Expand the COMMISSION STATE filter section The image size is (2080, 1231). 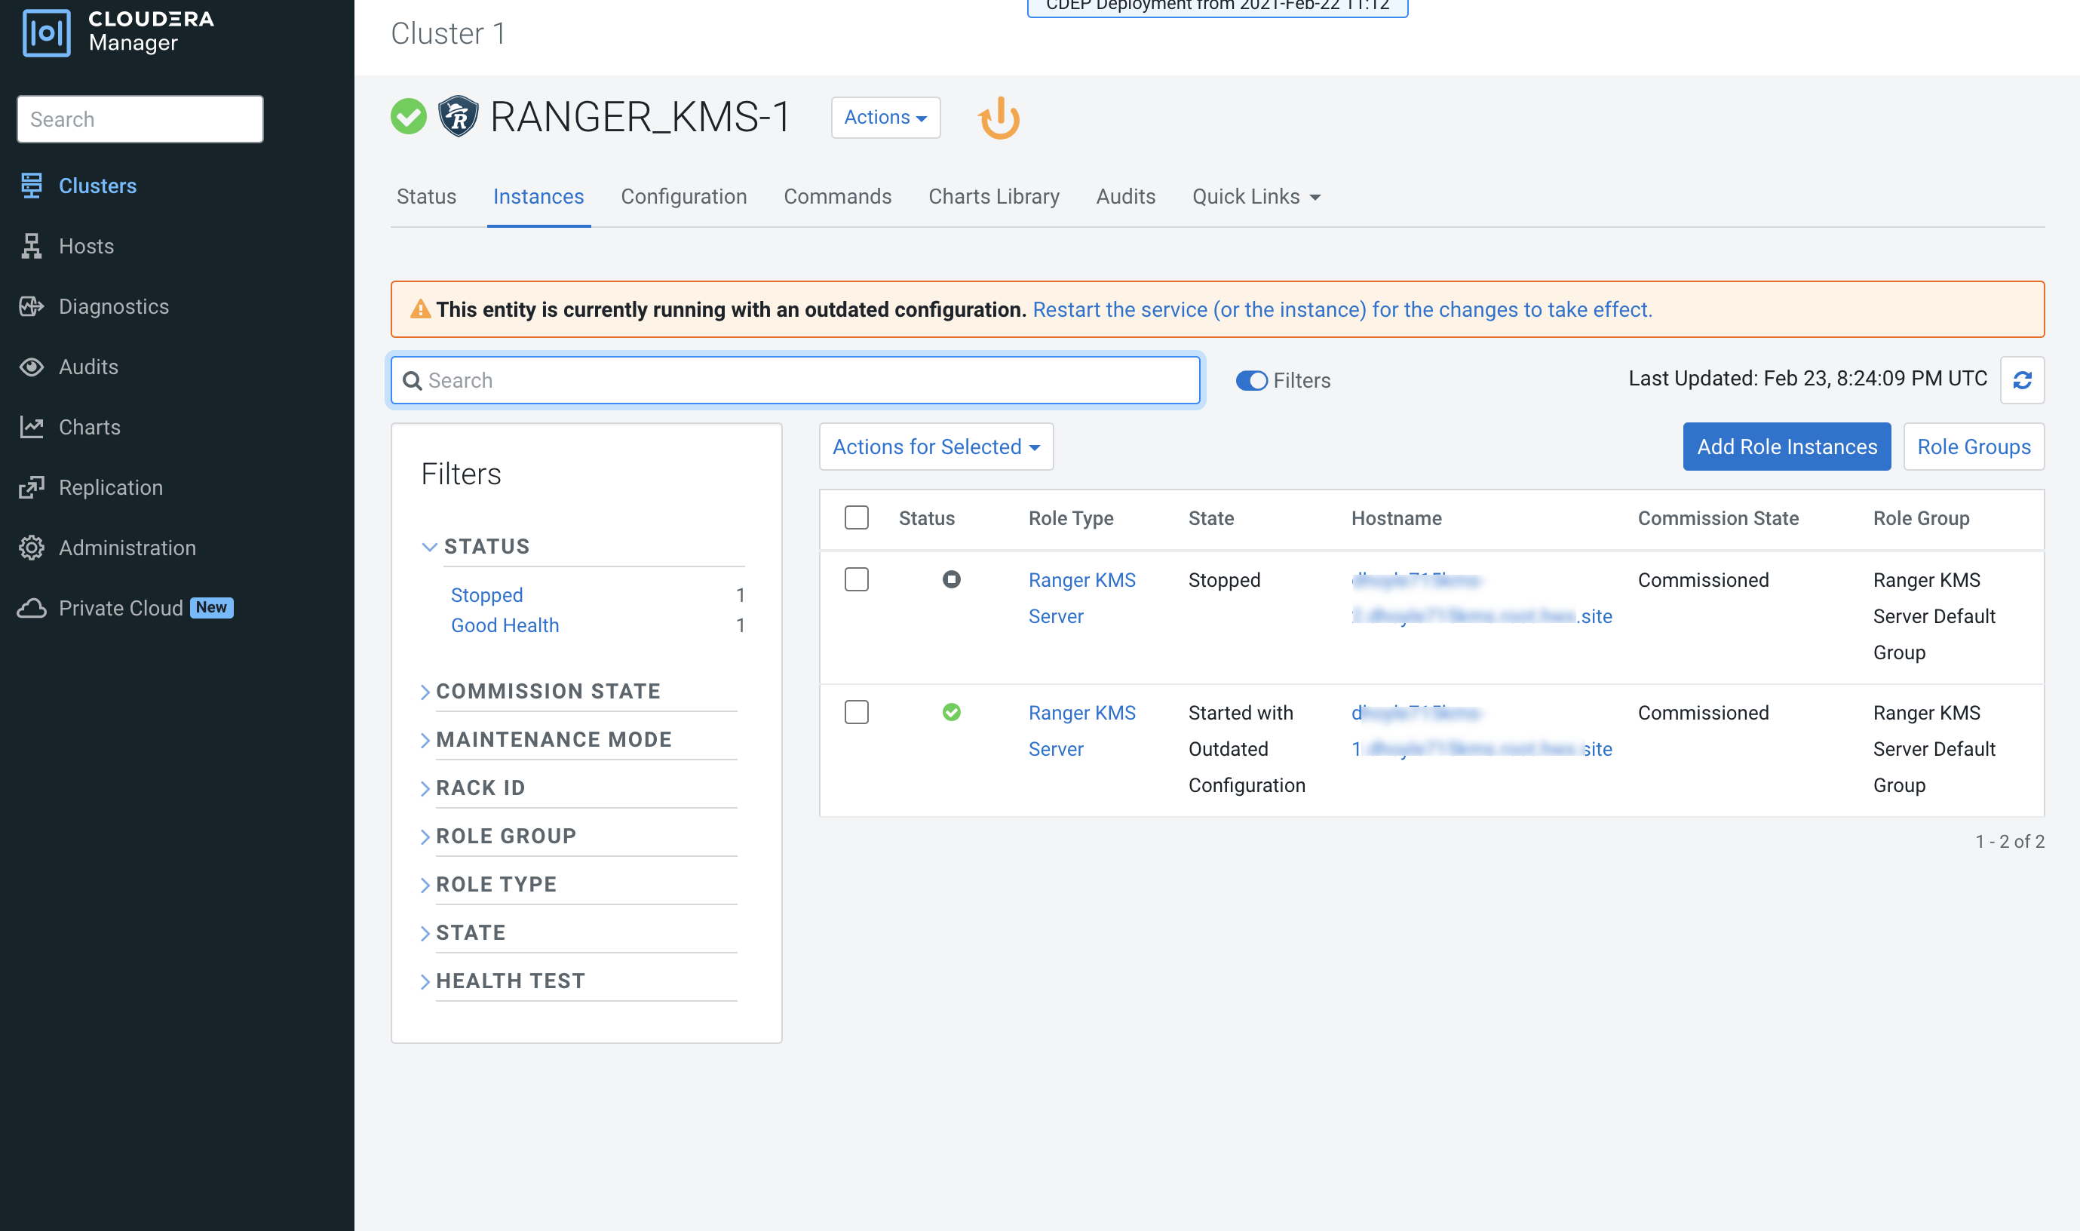[548, 691]
